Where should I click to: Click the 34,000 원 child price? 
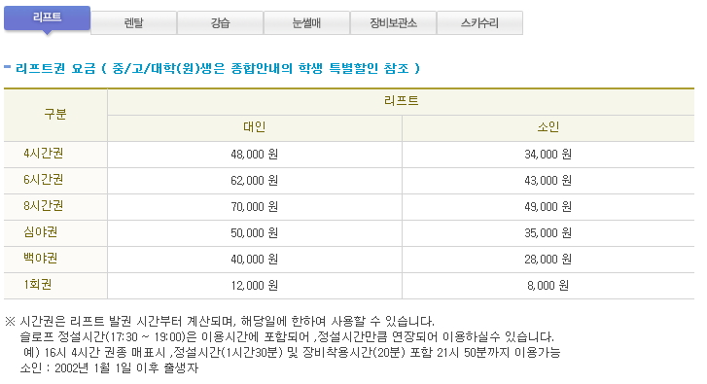pos(548,155)
